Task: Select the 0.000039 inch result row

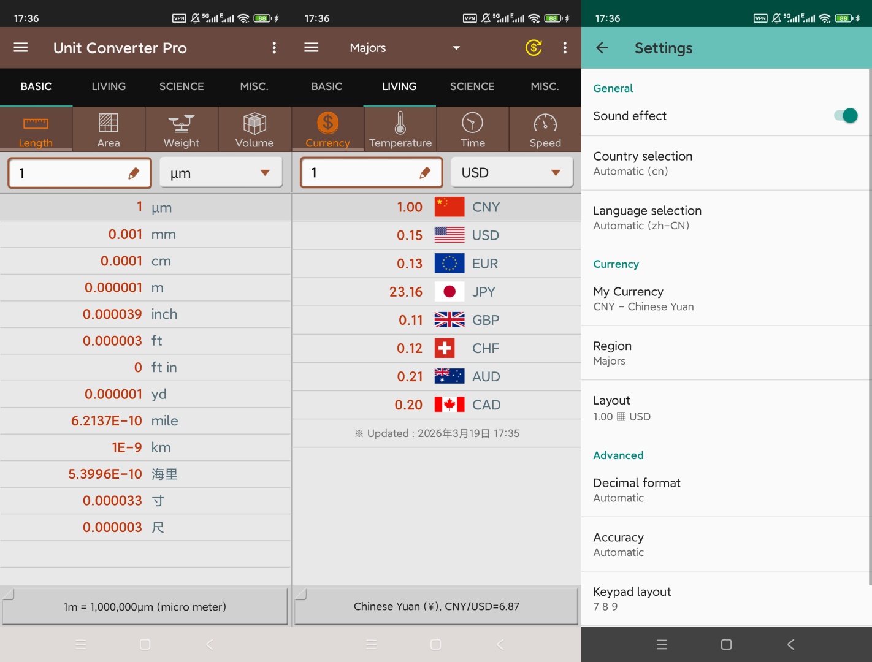Action: click(x=145, y=314)
